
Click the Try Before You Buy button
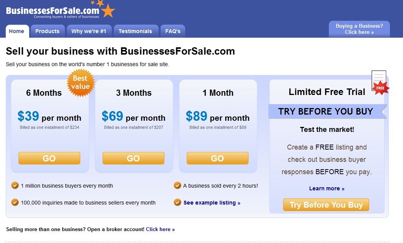(326, 205)
